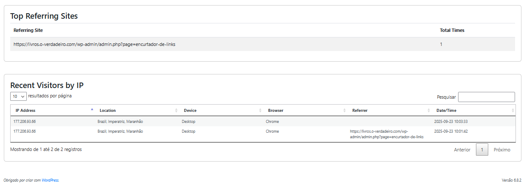524x185 pixels.
Task: Open the results per page dropdown
Action: [18, 97]
